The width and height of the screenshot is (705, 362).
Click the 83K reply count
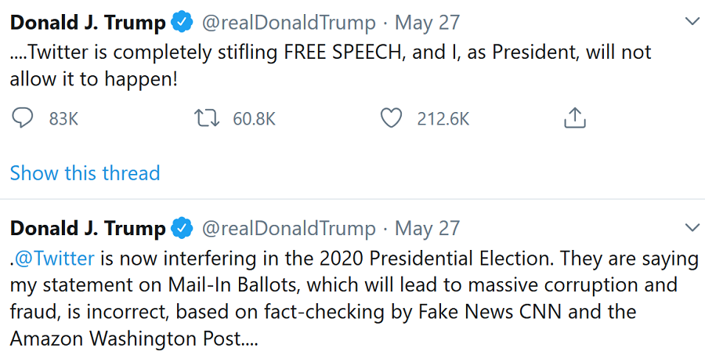pyautogui.click(x=63, y=119)
